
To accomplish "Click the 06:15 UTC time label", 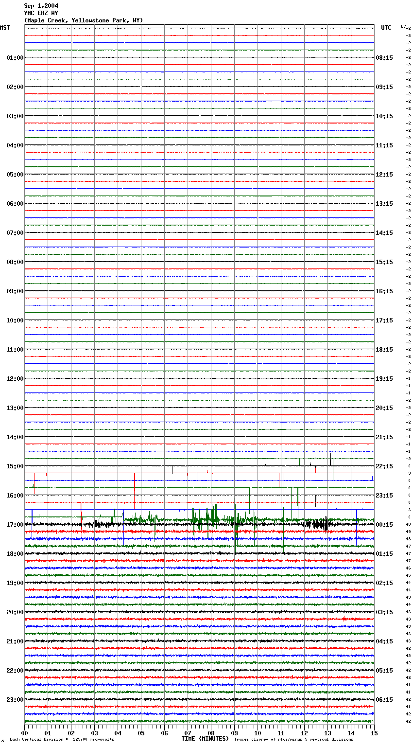I will click(384, 700).
